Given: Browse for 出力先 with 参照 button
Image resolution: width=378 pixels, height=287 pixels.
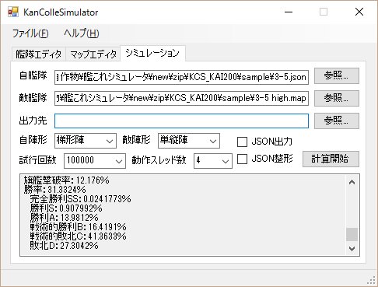Looking at the screenshot, I should click(x=337, y=121).
